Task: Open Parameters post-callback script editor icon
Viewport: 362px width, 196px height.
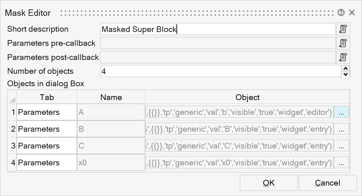Action: [x=343, y=57]
